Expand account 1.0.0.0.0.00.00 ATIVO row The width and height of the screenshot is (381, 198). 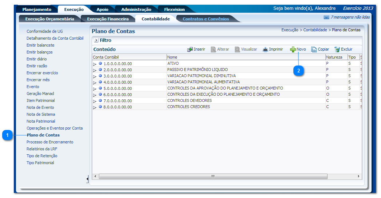coord(95,64)
